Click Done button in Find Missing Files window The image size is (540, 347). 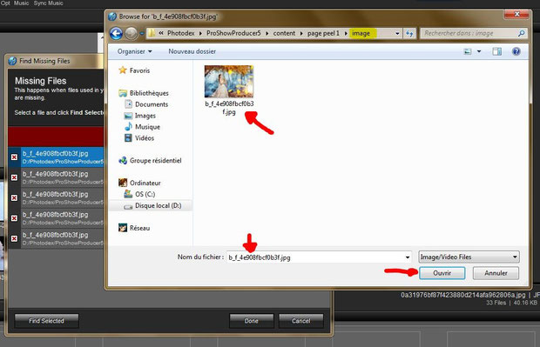[252, 321]
